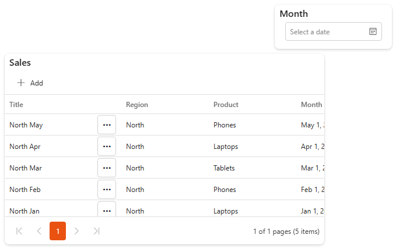Click the Jan 1 date cell
The height and width of the screenshot is (249, 396).
(313, 211)
